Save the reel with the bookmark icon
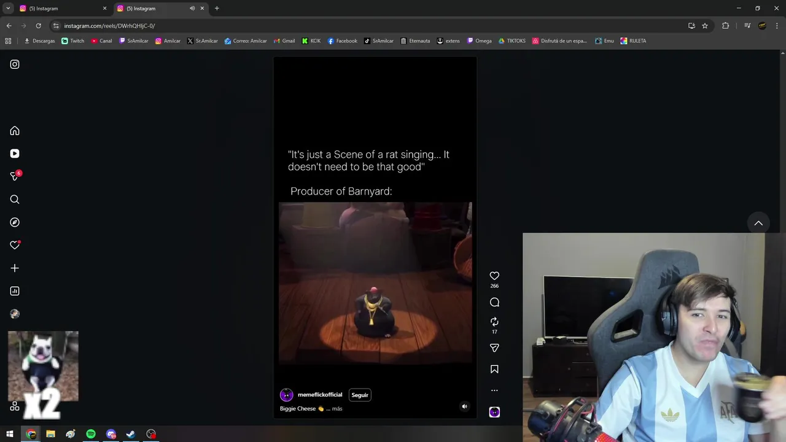Screen dimensions: 786x442 click(x=494, y=370)
